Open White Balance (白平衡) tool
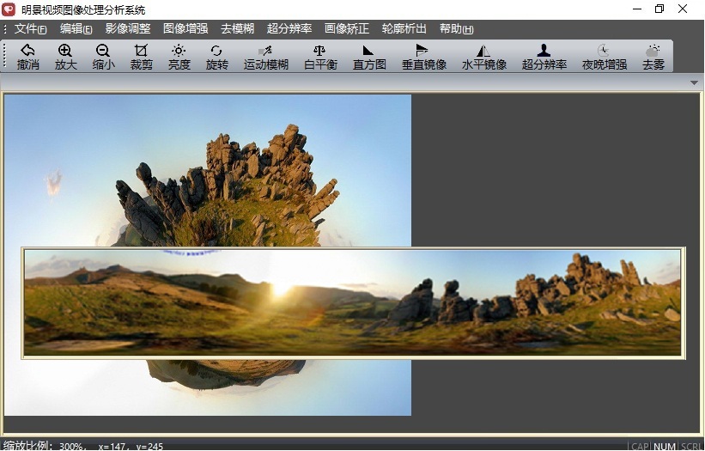Screen dimensions: 705x451 coord(319,57)
